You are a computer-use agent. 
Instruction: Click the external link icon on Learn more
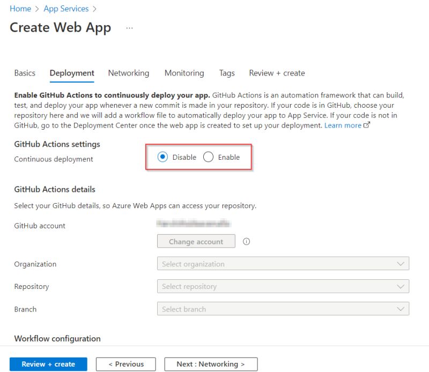click(367, 124)
